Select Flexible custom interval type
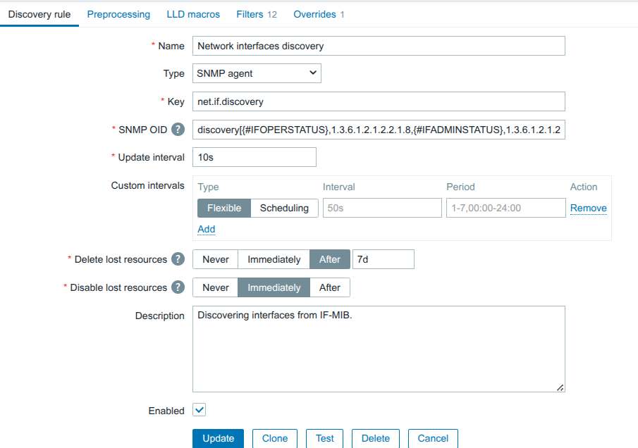638x448 pixels. pos(223,208)
